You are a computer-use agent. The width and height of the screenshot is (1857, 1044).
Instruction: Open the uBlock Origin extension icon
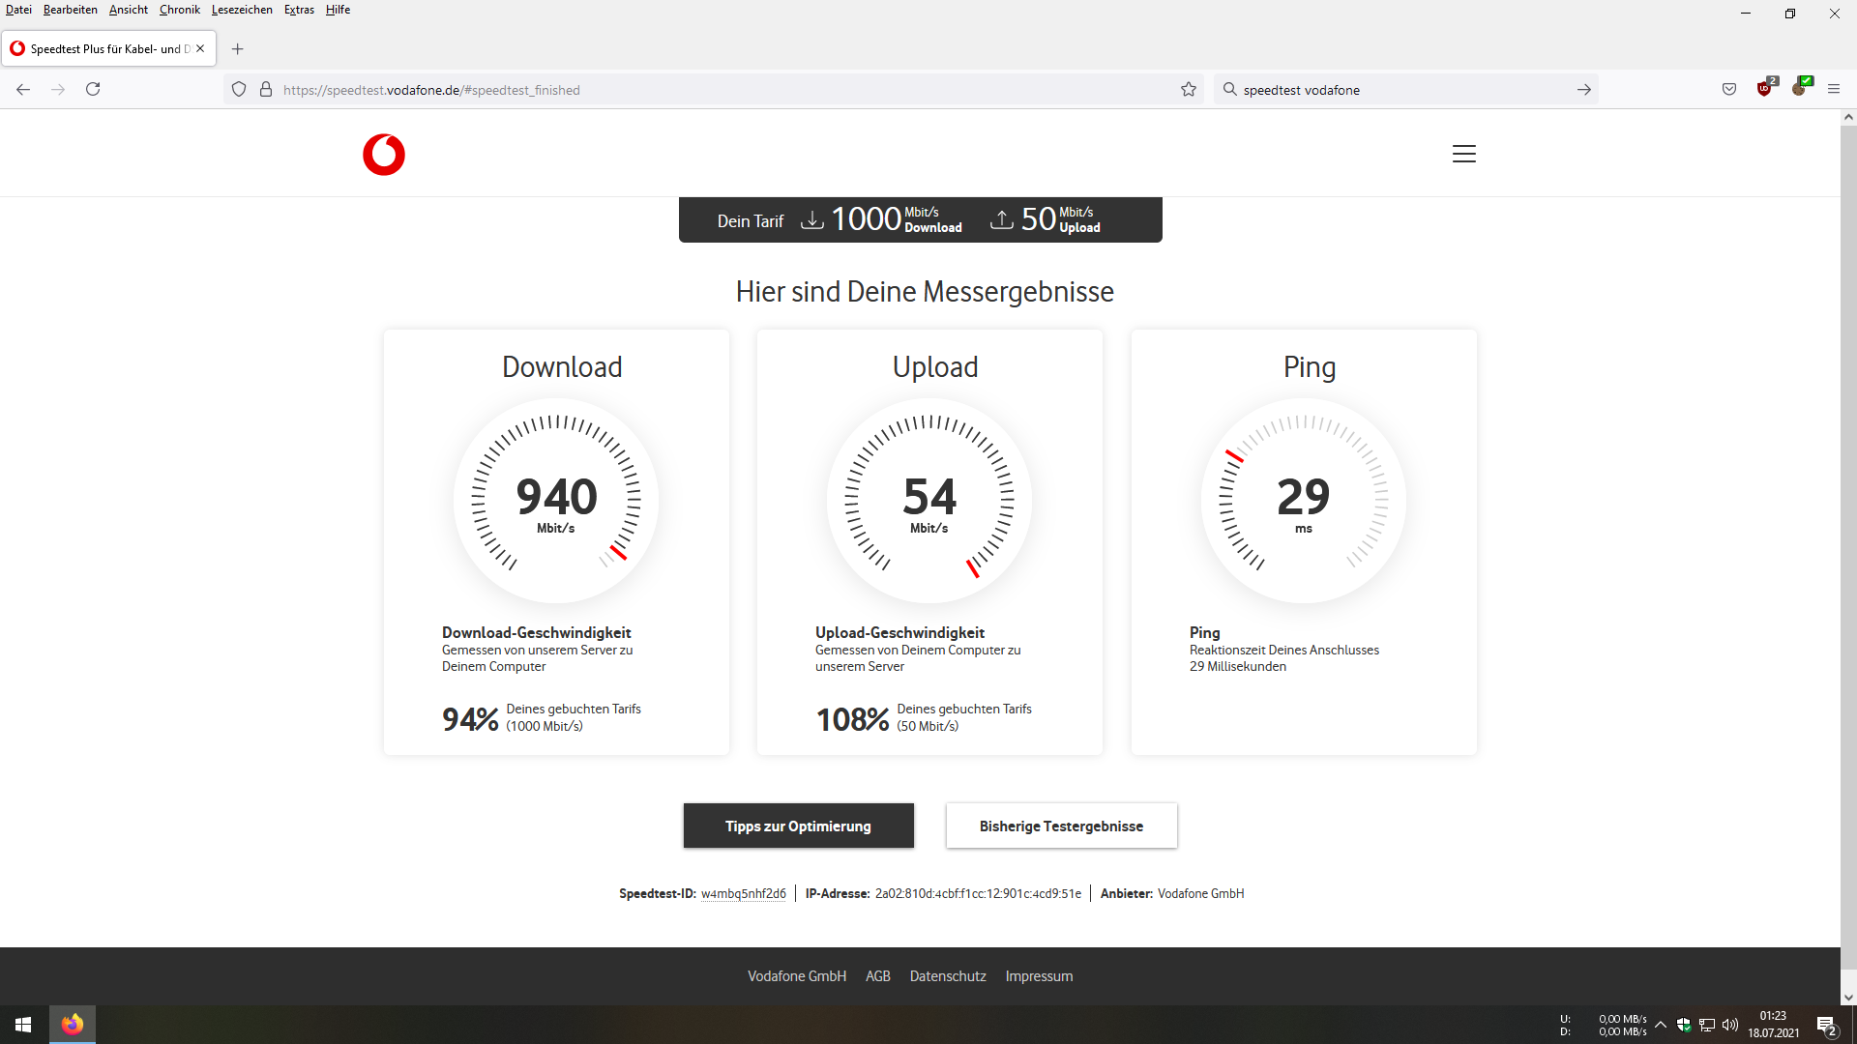[1765, 89]
